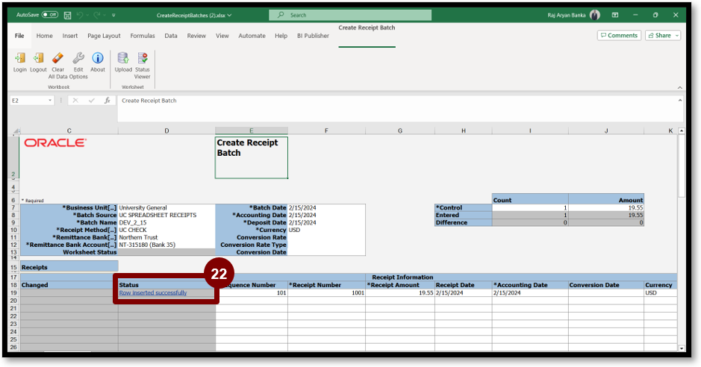Click the Difference Count cell

coord(530,222)
